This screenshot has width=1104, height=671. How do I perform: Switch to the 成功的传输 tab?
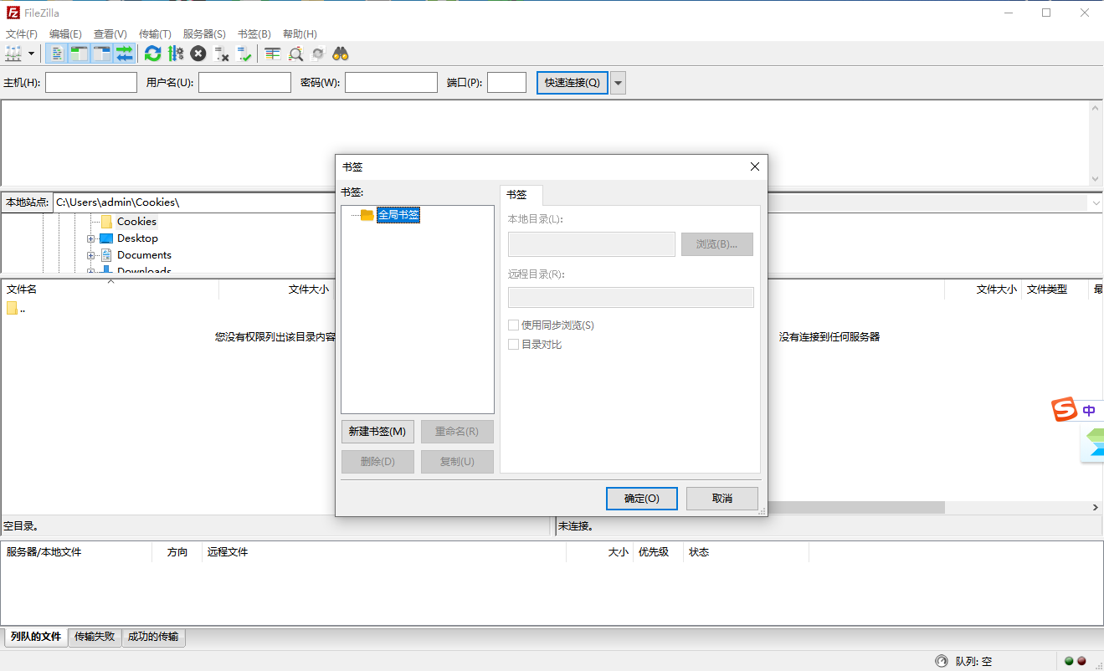tap(153, 636)
